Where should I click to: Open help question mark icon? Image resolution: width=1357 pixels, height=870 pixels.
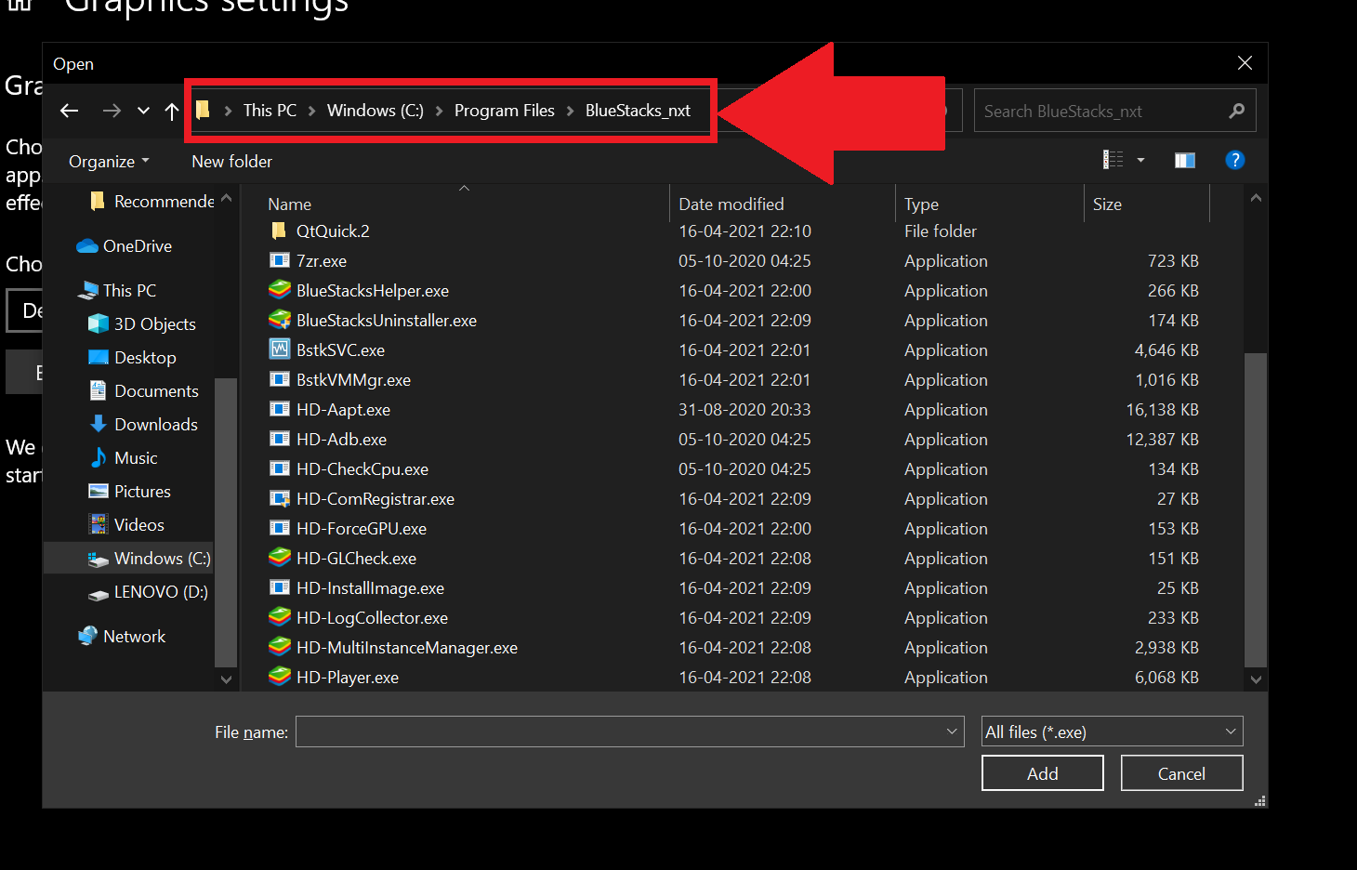(1234, 160)
